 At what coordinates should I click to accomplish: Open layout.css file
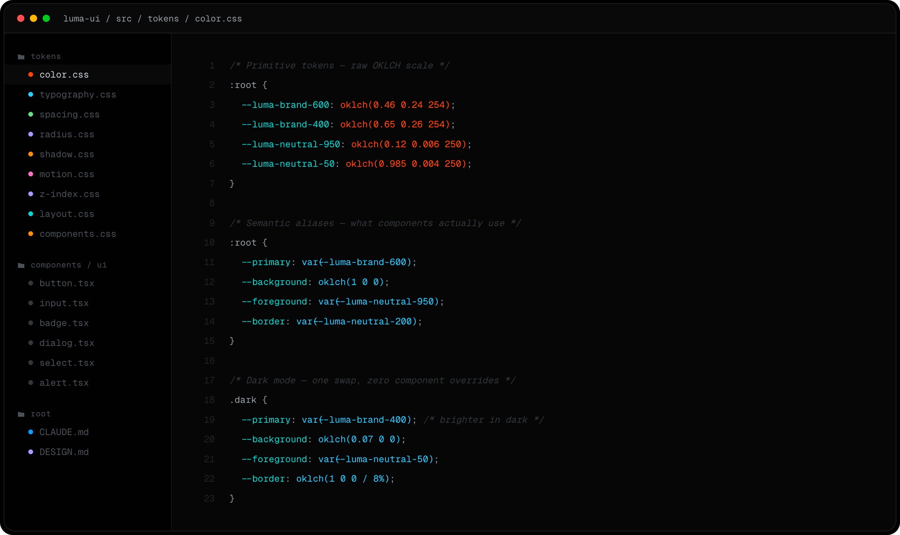coord(88,214)
